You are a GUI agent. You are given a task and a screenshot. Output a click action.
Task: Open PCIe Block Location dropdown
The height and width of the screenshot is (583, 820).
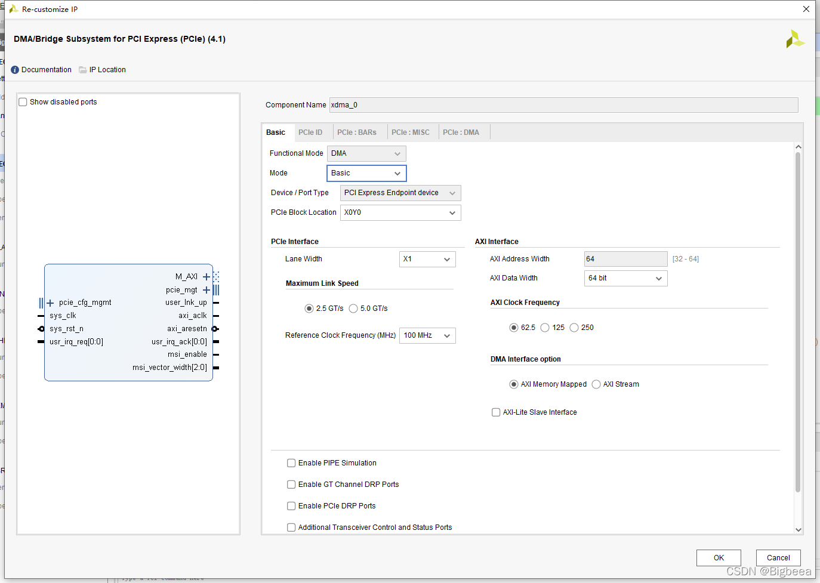[x=400, y=212]
